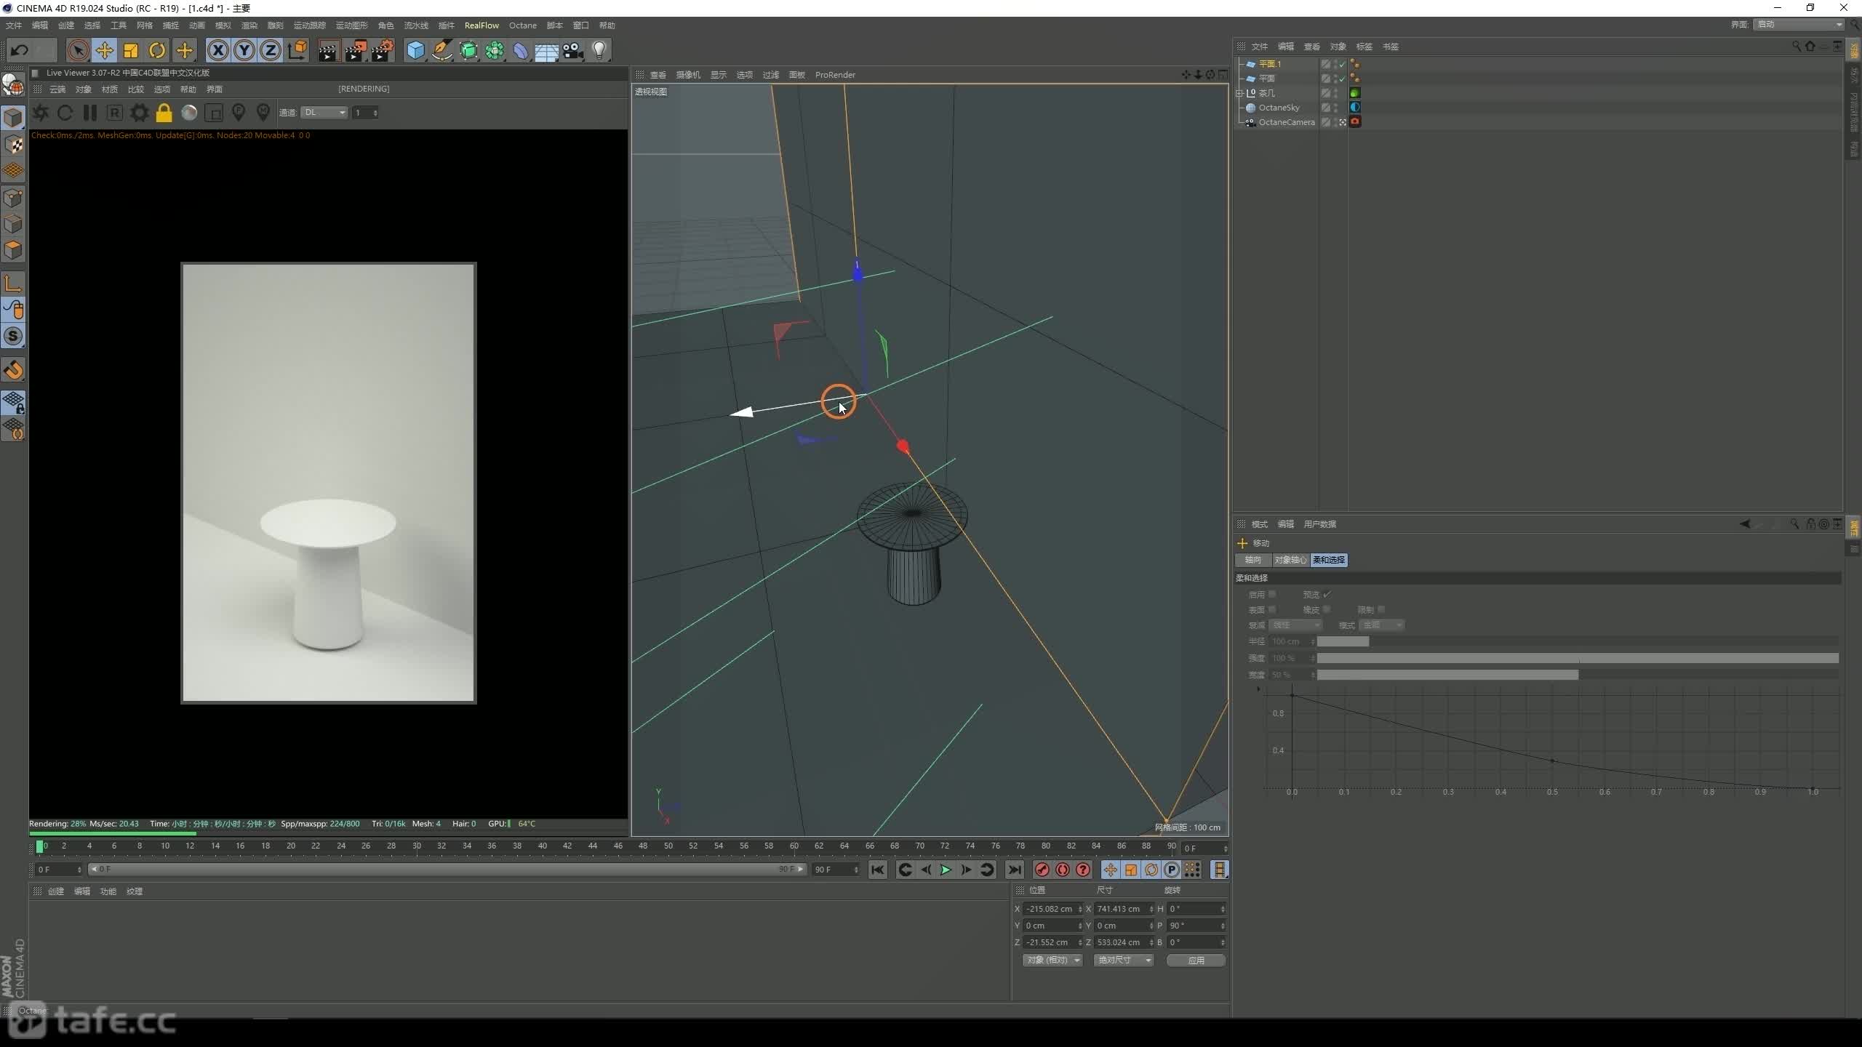This screenshot has height=1047, width=1862.
Task: Open the 界面 layout dropdown at top right
Action: point(1799,25)
